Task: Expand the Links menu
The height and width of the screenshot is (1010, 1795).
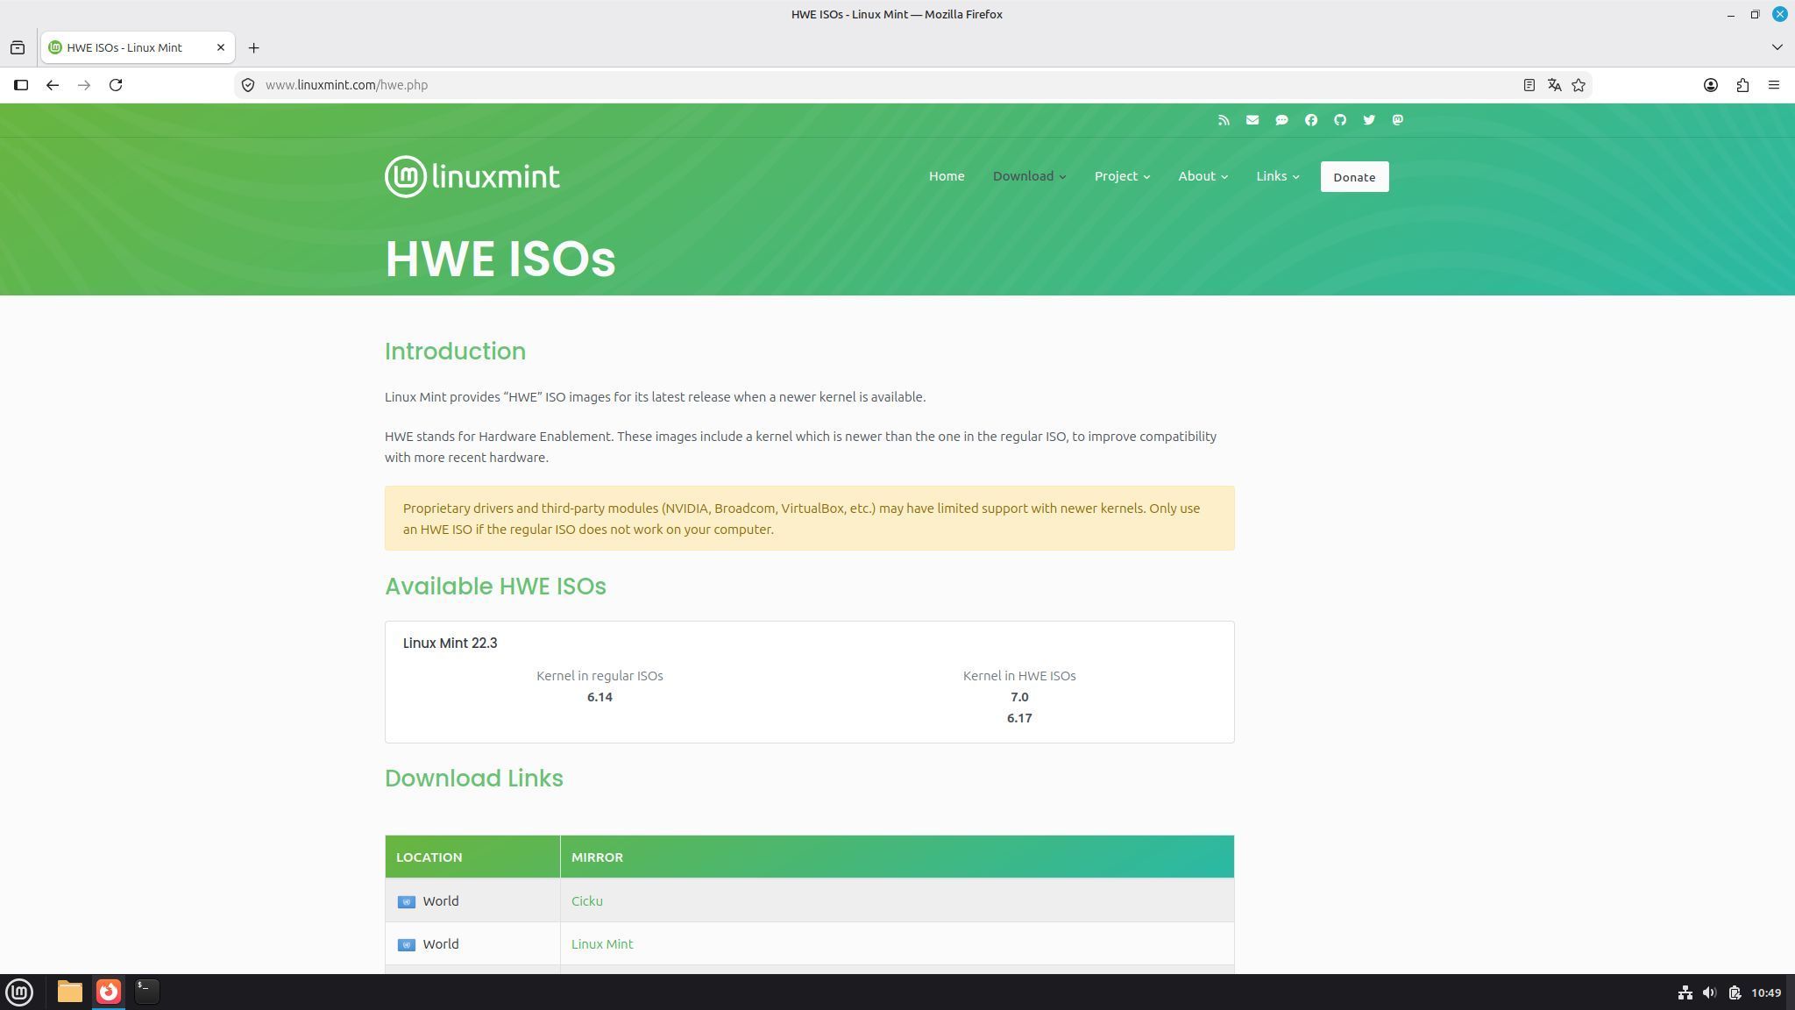Action: pyautogui.click(x=1277, y=176)
